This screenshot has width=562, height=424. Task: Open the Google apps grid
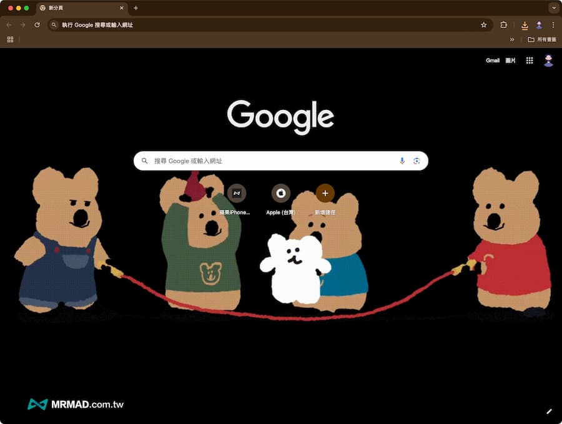click(x=530, y=61)
